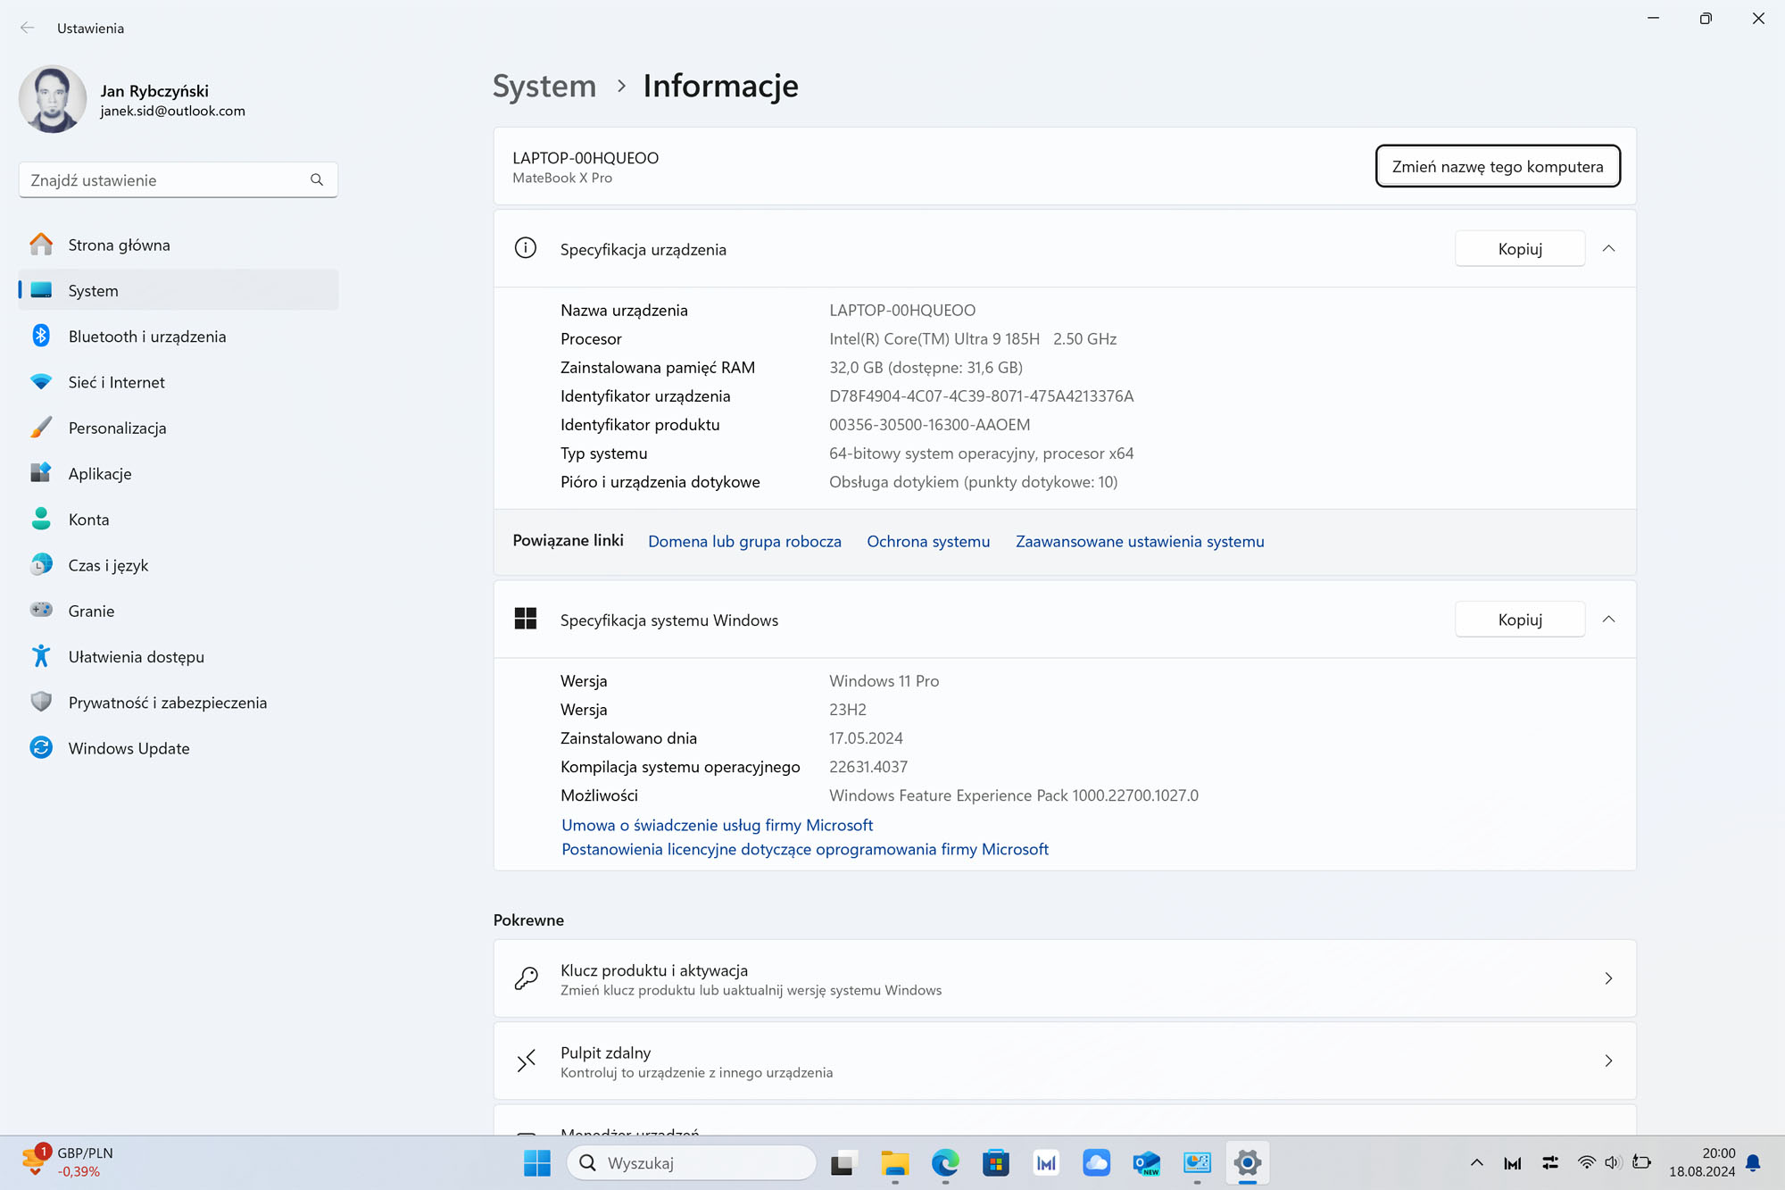Open clock and date 20:00
The image size is (1785, 1190).
[1702, 1162]
